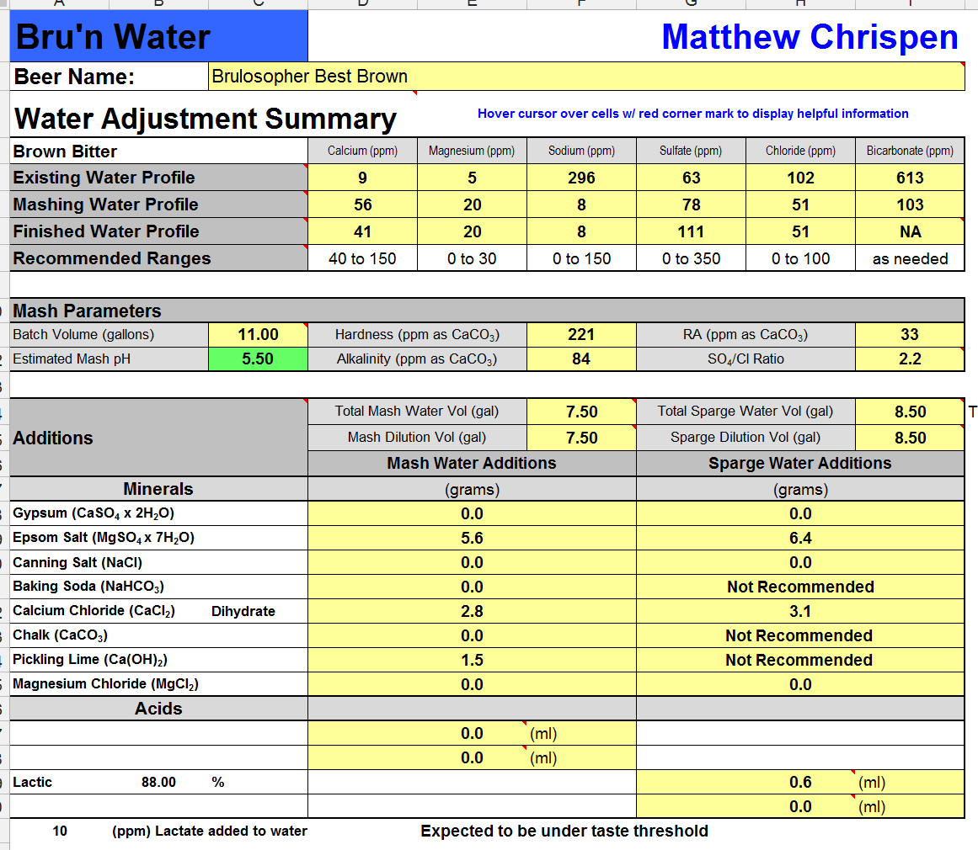This screenshot has height=850, width=978.
Task: Select the Gypsum mash water addition cell
Action: [x=472, y=513]
